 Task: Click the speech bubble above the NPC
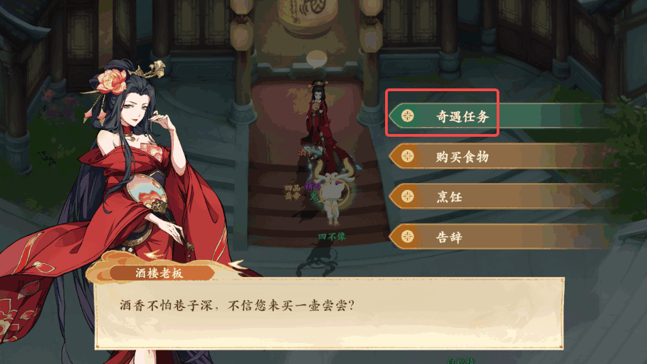point(316,59)
